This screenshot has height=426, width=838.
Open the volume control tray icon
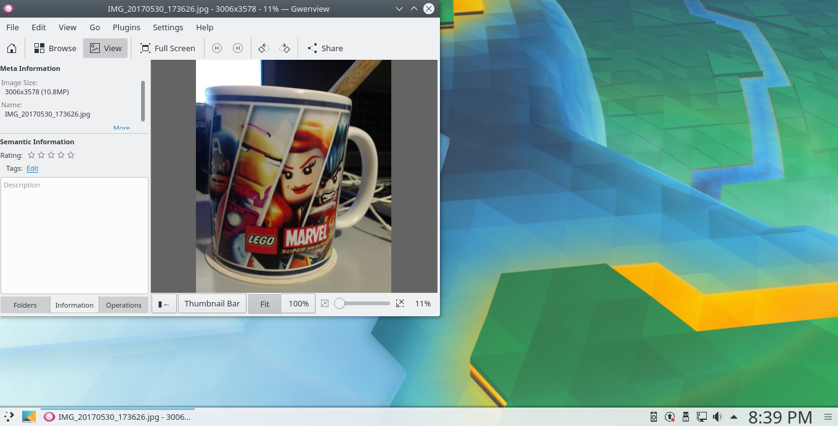pos(718,417)
